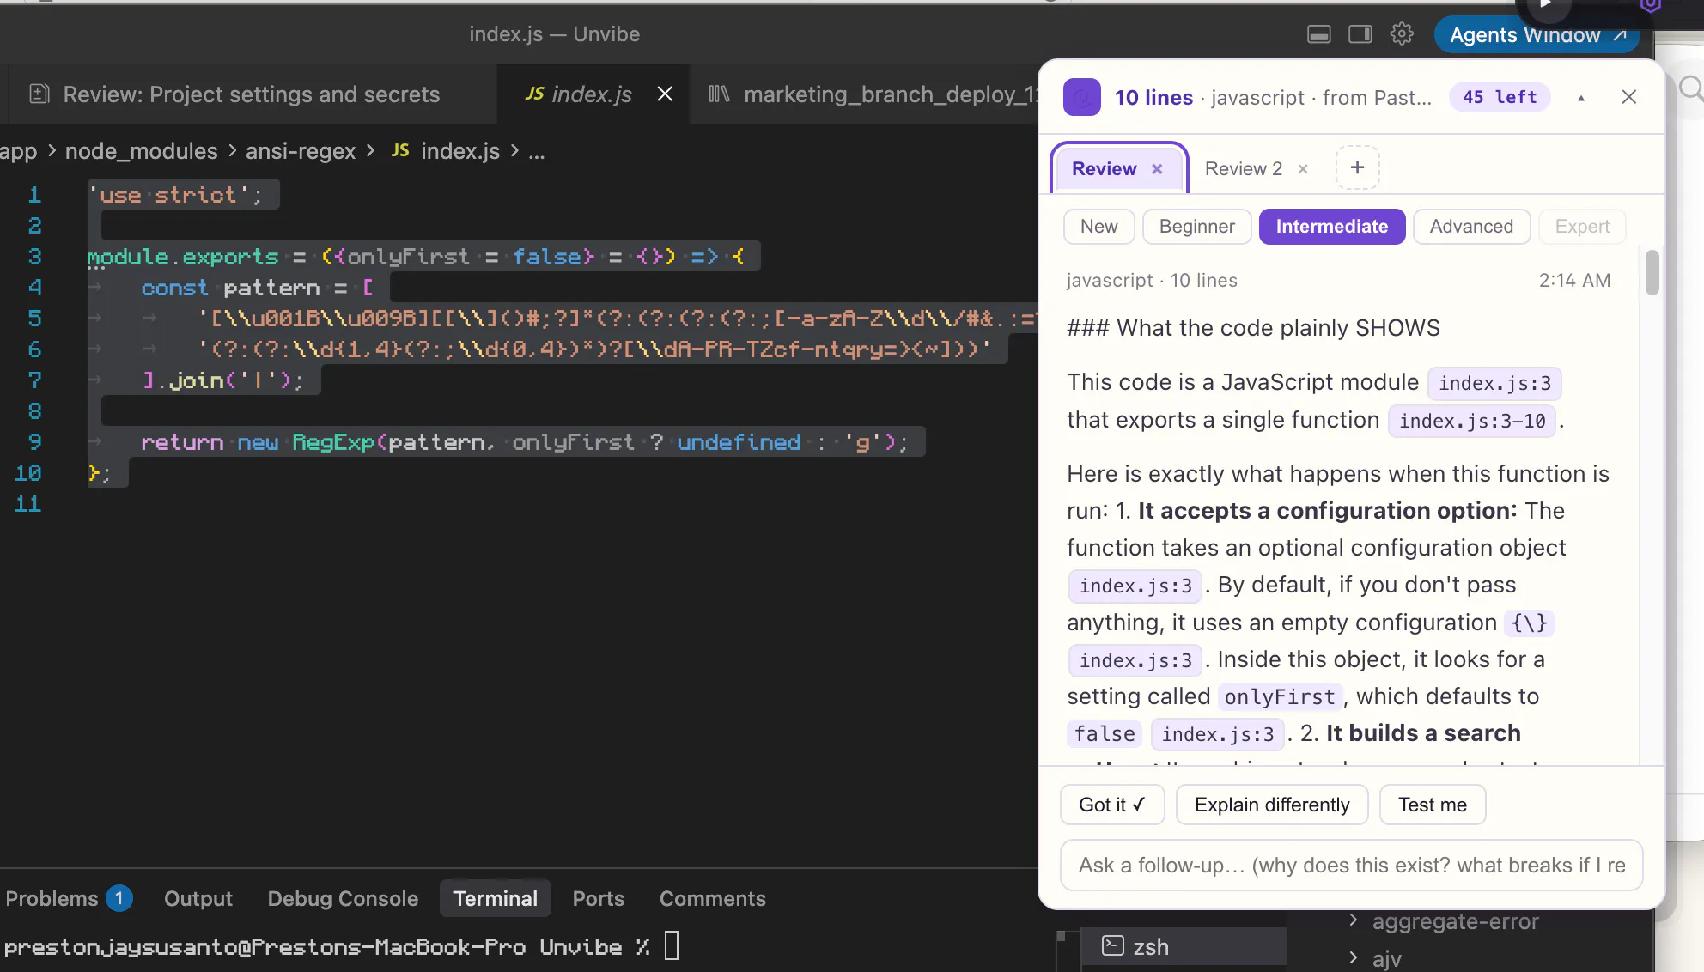
Task: Open the first index.js:3 code reference
Action: click(x=1494, y=383)
